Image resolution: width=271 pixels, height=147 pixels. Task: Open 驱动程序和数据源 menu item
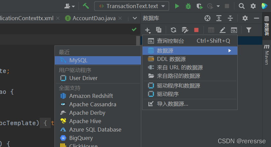pos(190,86)
